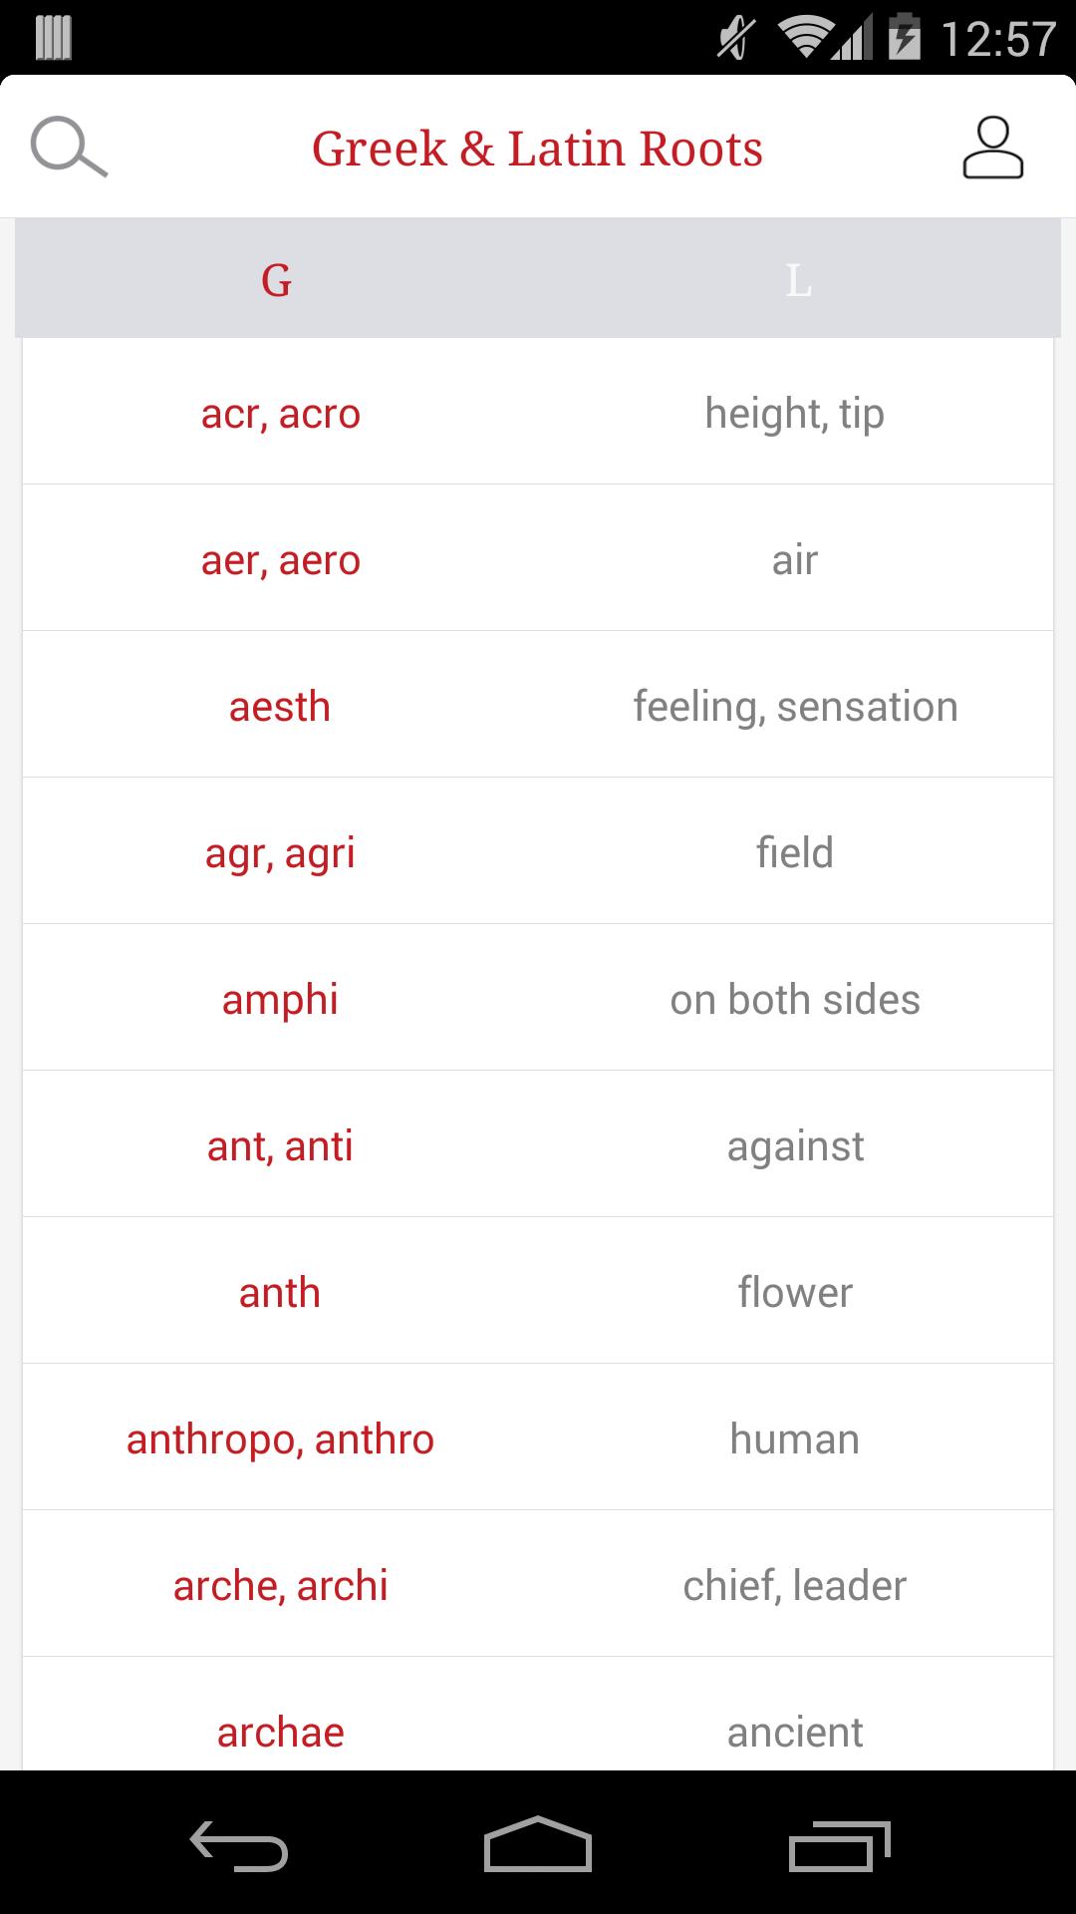Screen dimensions: 1076x1914
Task: Select the root 'ant, anti'
Action: [279, 1144]
